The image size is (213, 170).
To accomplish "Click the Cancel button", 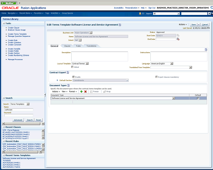I will [205, 25].
